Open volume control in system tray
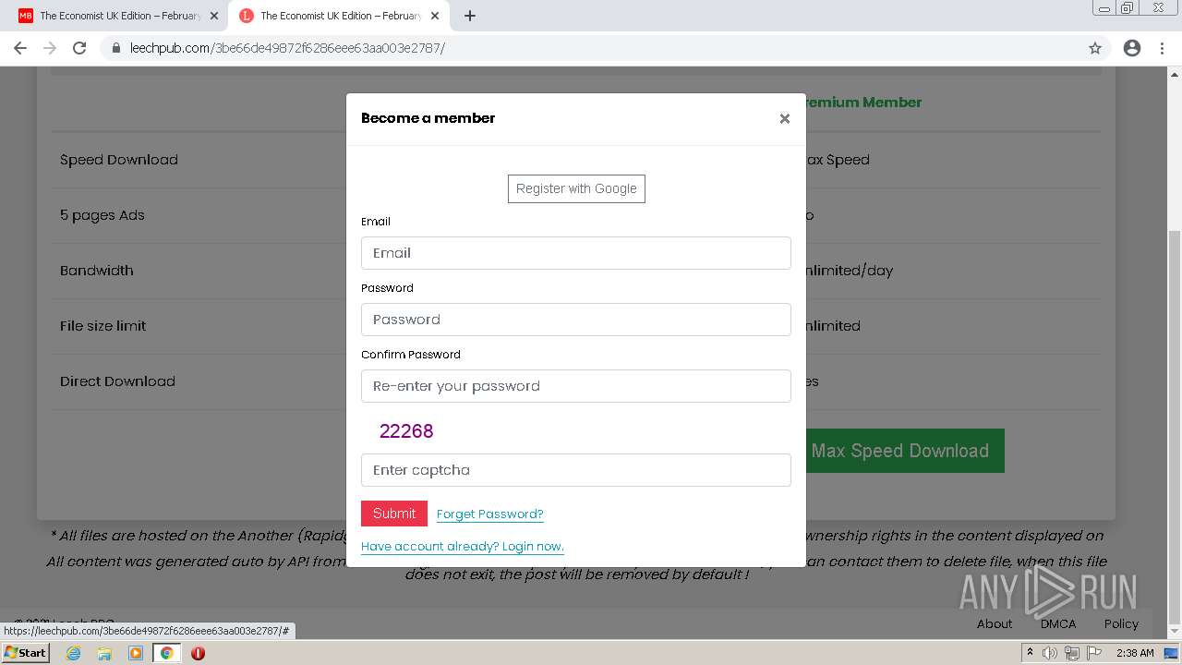This screenshot has width=1182, height=665. point(1051,653)
